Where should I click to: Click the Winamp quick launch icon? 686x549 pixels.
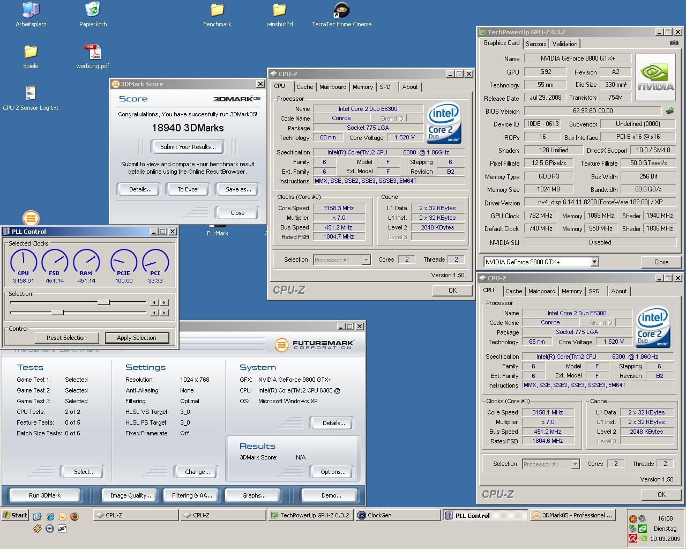(38, 529)
